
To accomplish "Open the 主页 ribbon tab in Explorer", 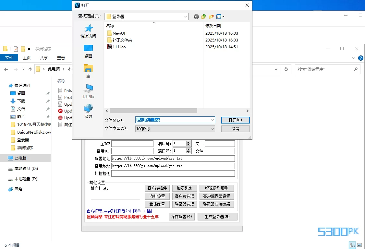I will pyautogui.click(x=27, y=58).
